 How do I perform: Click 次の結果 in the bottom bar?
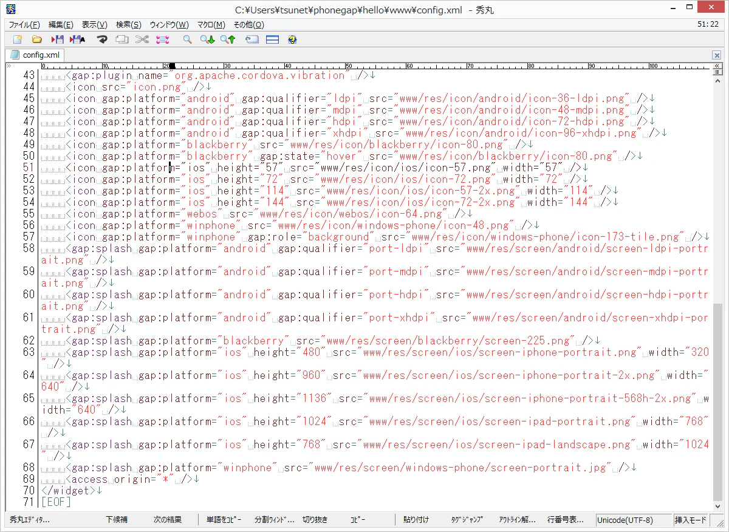pos(168,520)
